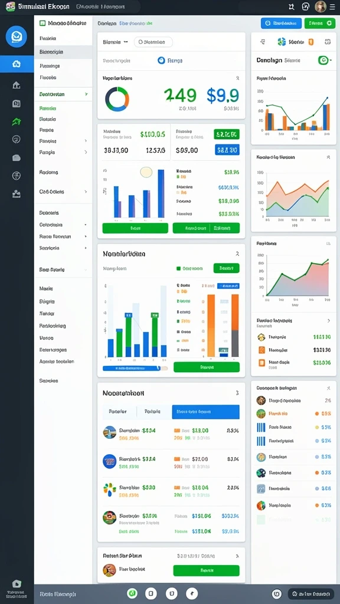Viewport: 340px width, 604px height.
Task: Click the blue chat-bubble logo in the dark sidebar
Action: pyautogui.click(x=16, y=37)
